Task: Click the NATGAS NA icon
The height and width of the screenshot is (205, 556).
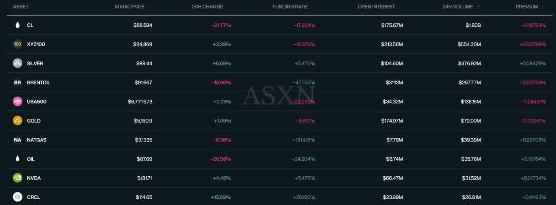Action: tap(17, 140)
